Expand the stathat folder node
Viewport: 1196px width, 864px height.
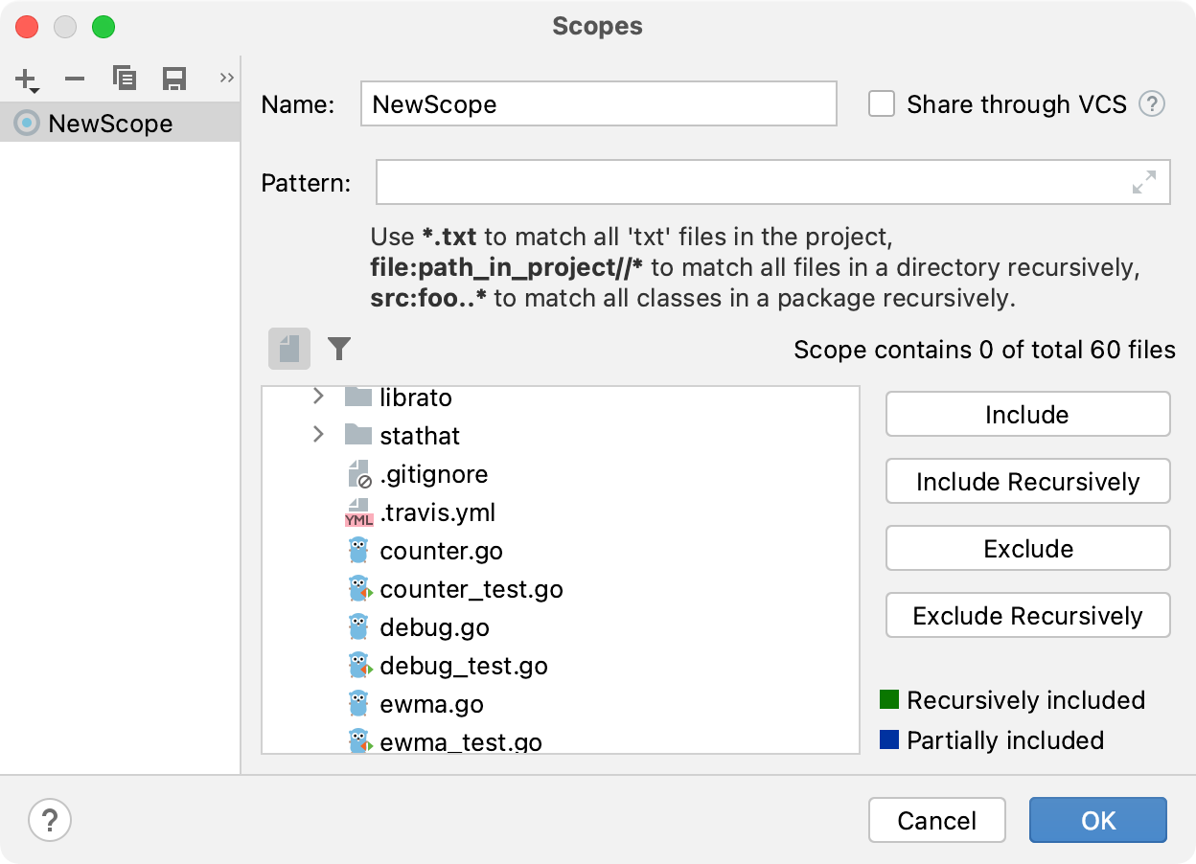point(319,435)
